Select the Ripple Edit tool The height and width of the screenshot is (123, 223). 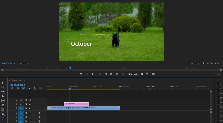pos(3,92)
